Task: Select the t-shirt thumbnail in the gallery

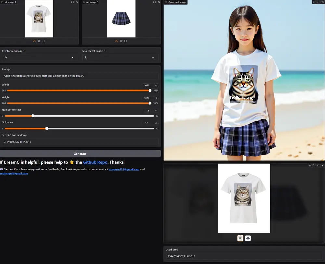Action: coord(240,238)
